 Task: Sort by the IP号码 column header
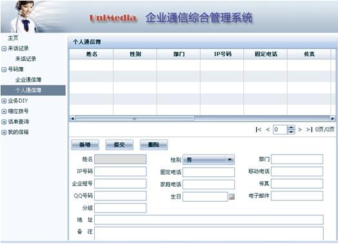(222, 54)
